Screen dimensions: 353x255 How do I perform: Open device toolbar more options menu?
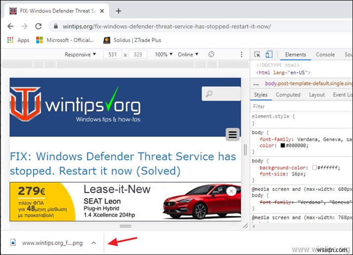(x=241, y=54)
